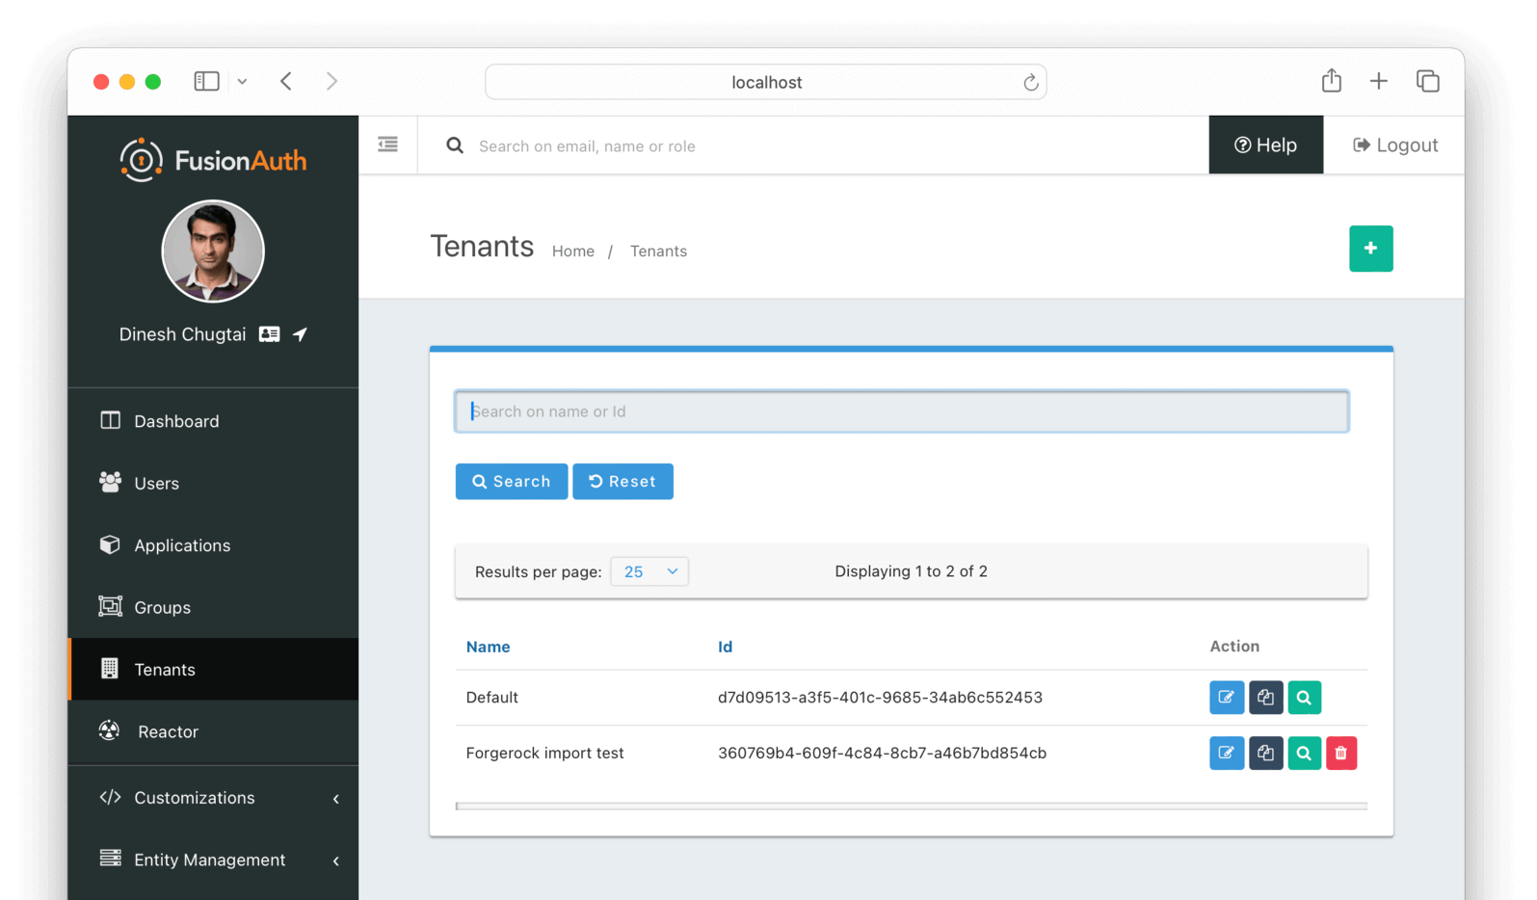
Task: Go to Home breadcrumb link
Action: pos(573,251)
